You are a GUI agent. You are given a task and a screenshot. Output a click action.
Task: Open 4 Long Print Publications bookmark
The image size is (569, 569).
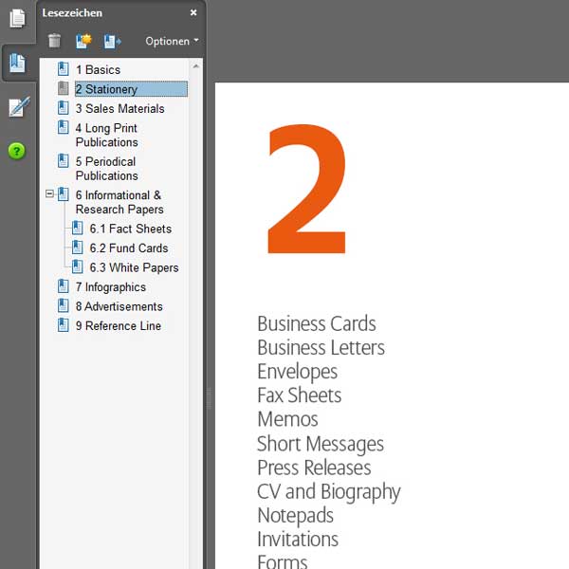point(106,135)
